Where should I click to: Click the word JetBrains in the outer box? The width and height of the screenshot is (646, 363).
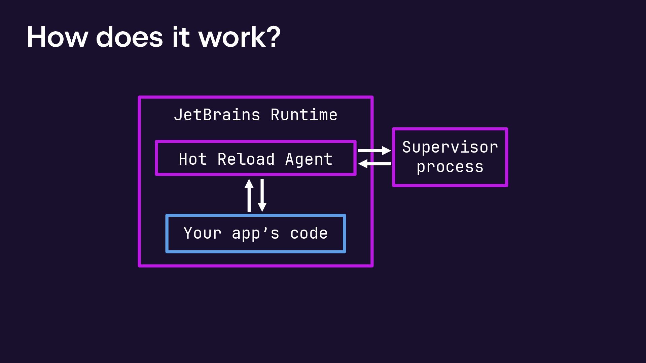[217, 115]
